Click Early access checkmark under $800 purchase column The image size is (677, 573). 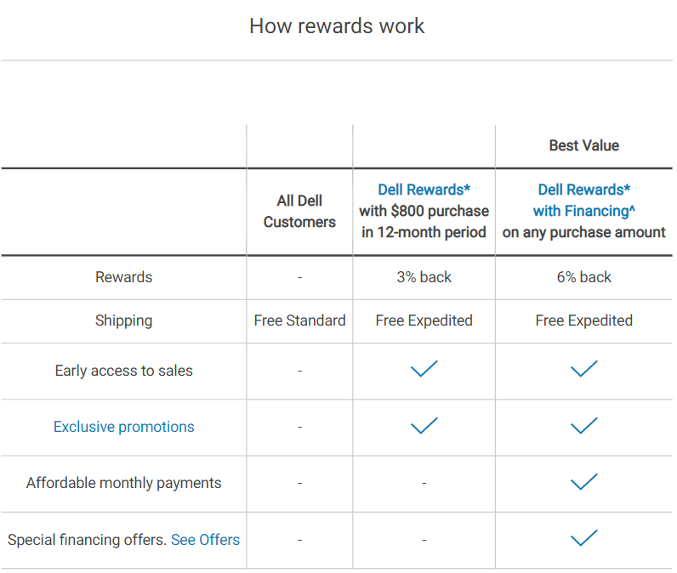tap(424, 370)
